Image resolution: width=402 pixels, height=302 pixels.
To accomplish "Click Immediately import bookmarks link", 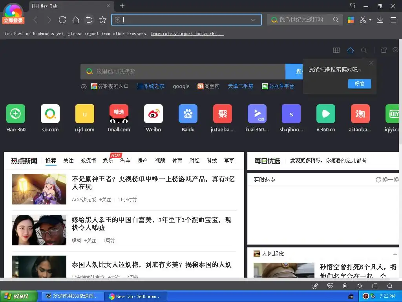I will (x=187, y=34).
